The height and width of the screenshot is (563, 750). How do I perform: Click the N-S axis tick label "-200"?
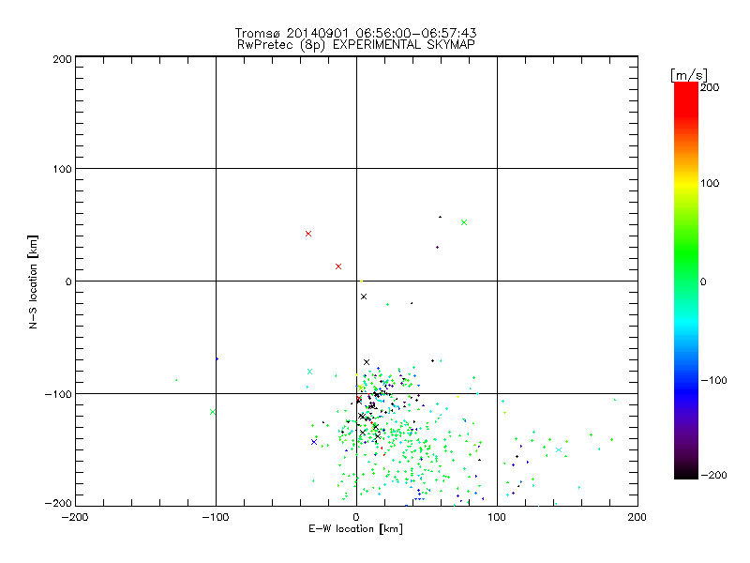[58, 503]
